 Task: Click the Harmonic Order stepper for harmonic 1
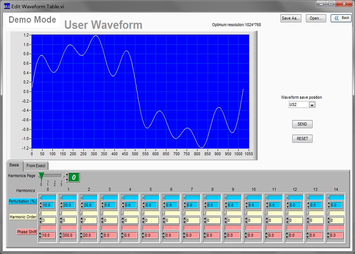point(61,220)
